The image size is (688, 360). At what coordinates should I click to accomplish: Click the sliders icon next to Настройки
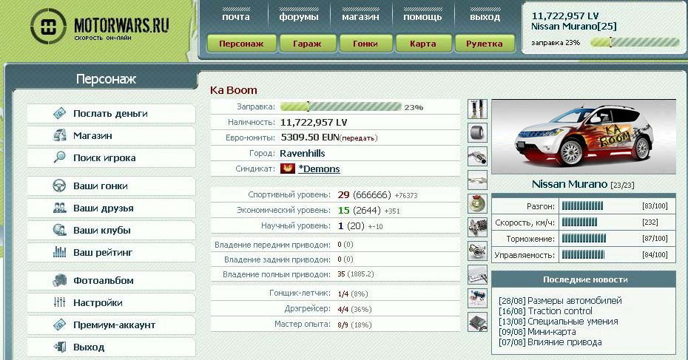click(x=60, y=303)
